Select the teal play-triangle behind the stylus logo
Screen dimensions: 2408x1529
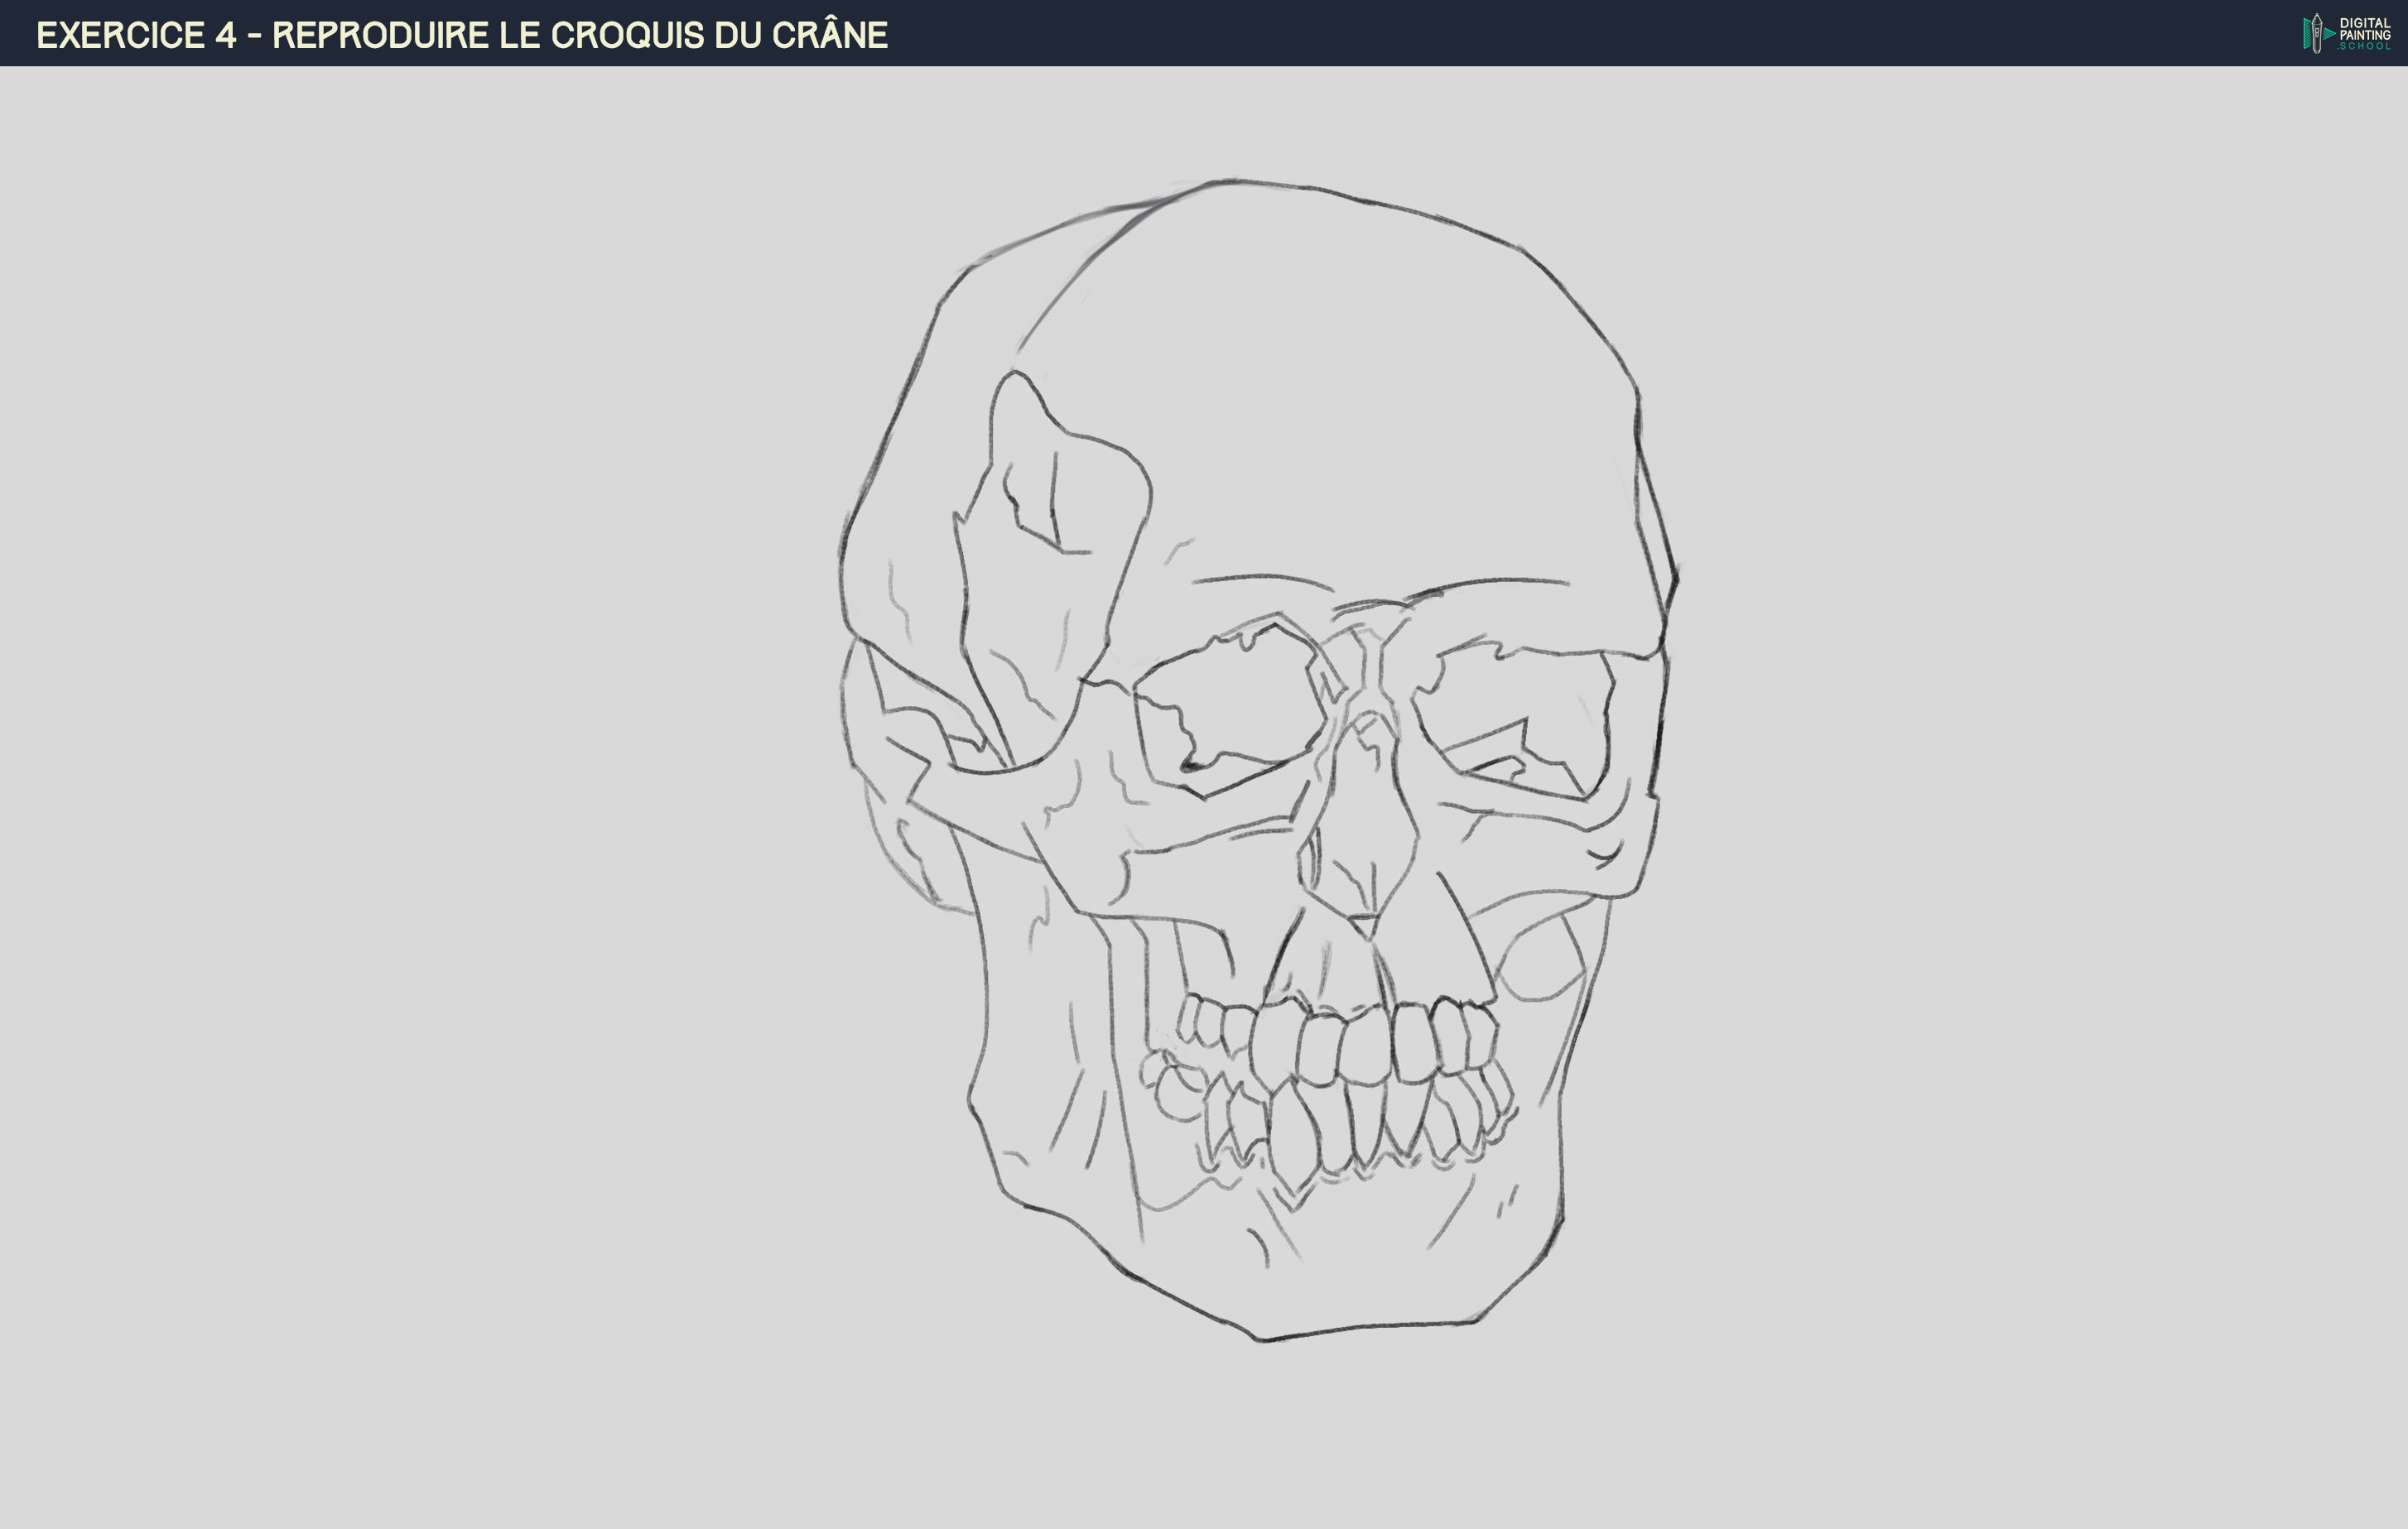2328,33
